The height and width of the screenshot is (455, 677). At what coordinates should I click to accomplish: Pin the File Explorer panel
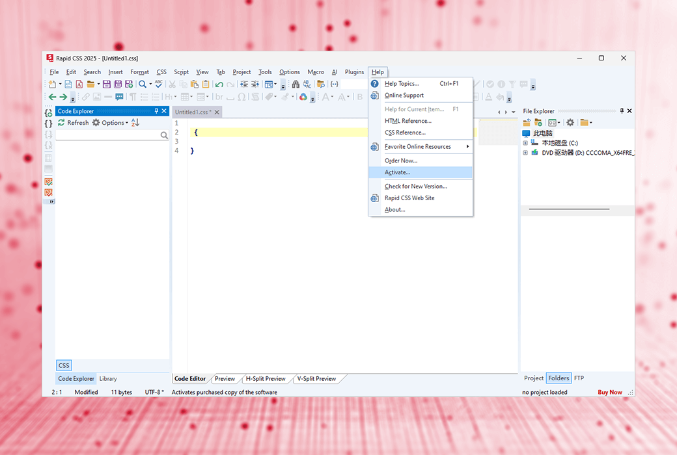[622, 111]
